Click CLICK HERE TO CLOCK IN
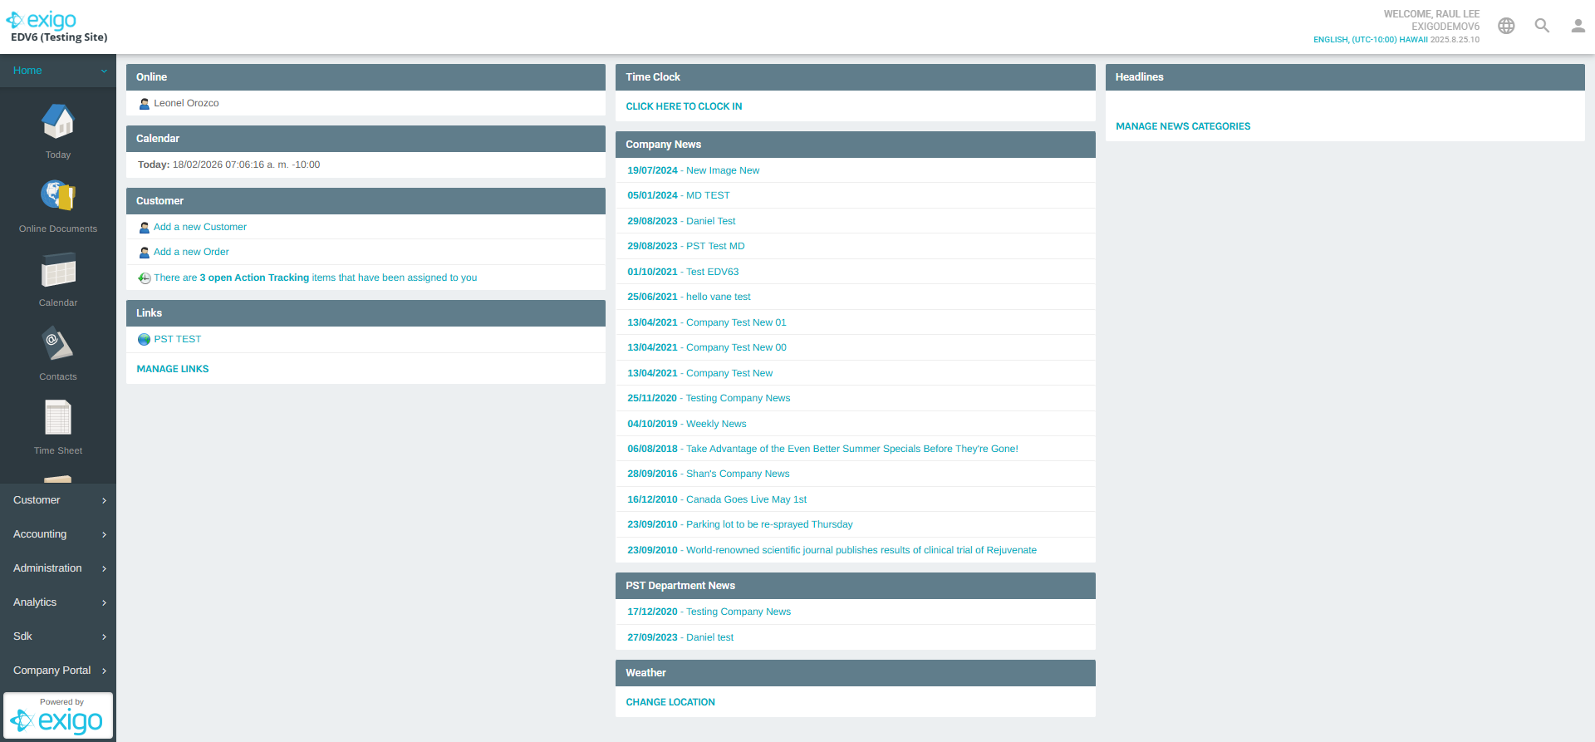The image size is (1595, 742). 684,106
